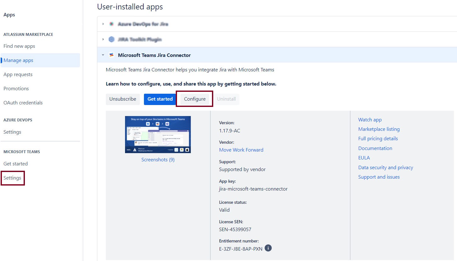Expand the JIRA Toolkit Plugin row

103,39
